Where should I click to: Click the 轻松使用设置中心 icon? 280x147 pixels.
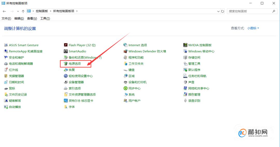(x=66, y=76)
